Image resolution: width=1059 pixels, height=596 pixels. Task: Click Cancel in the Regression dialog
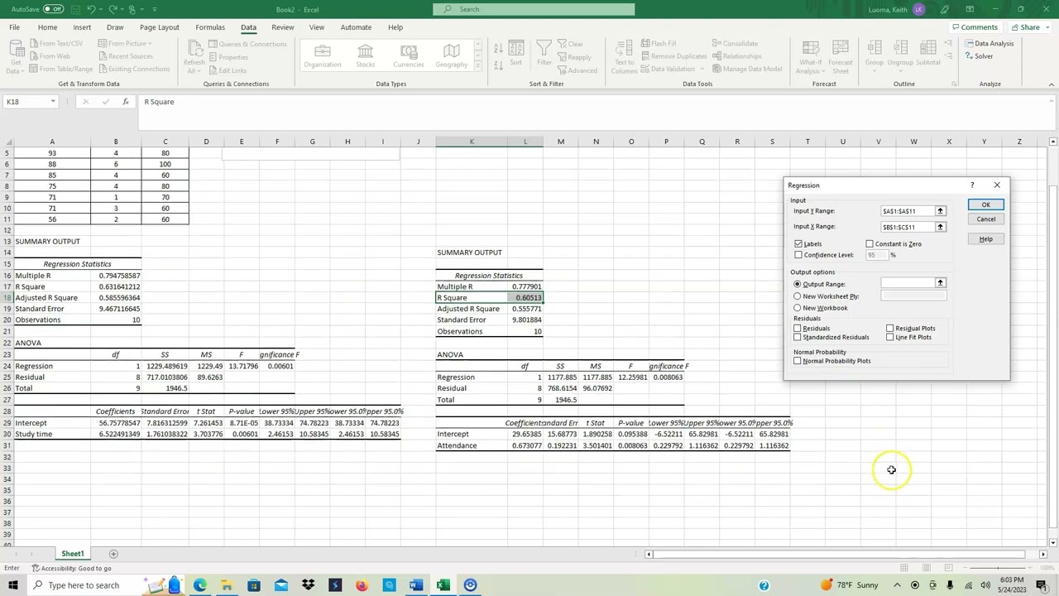pos(985,219)
